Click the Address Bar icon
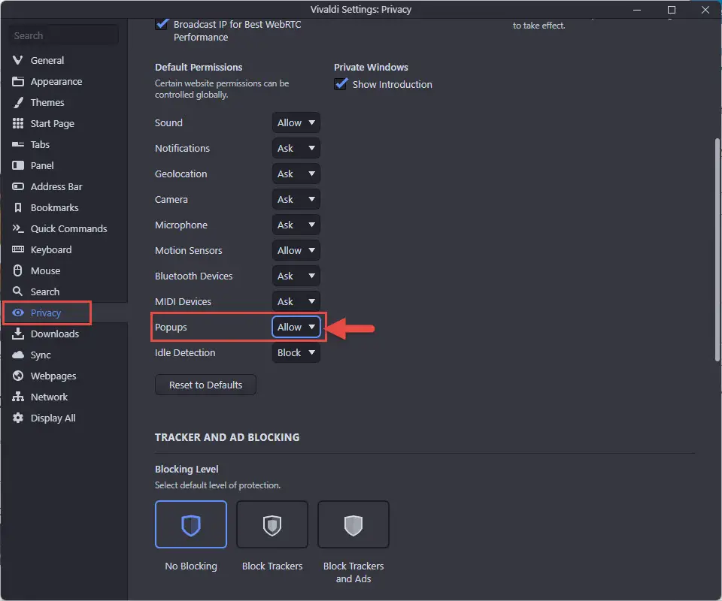The height and width of the screenshot is (601, 722). click(x=18, y=186)
